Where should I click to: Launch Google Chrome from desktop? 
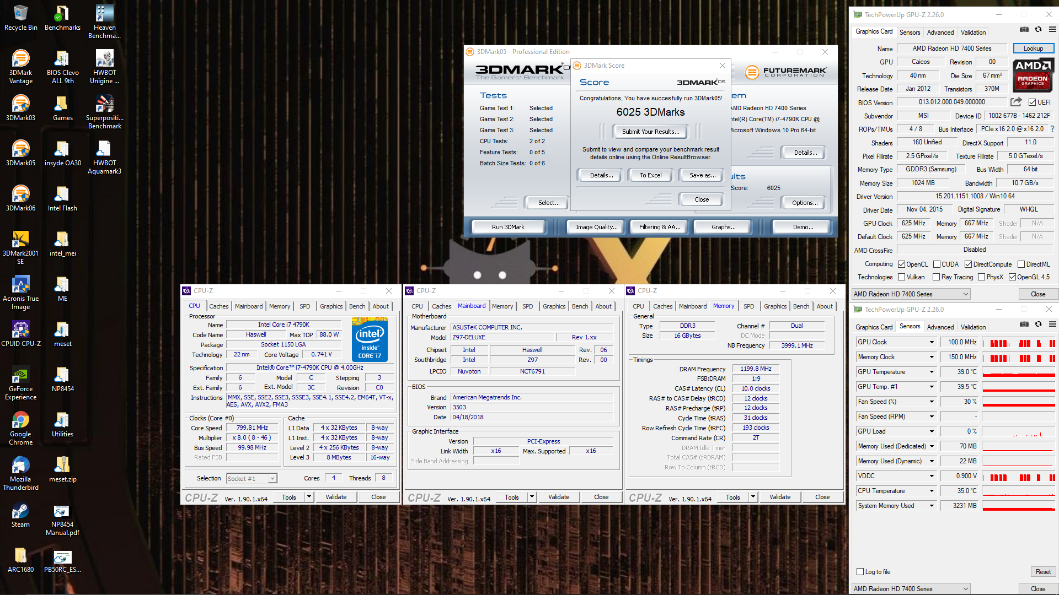tap(20, 429)
